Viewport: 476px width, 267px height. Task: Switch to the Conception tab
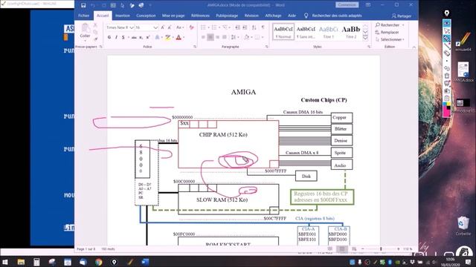(x=146, y=16)
